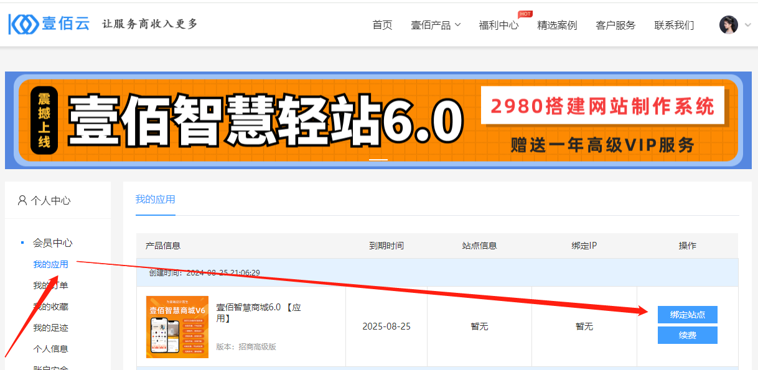This screenshot has width=758, height=370.
Task: Go to 首页 in navigation
Action: coord(382,25)
